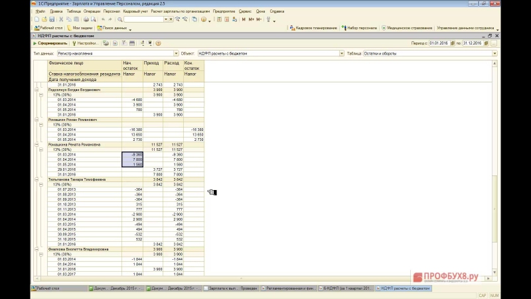The image size is (531, 299).
Task: Switch to 6-НДФЛ window in taskbar
Action: pos(345,288)
